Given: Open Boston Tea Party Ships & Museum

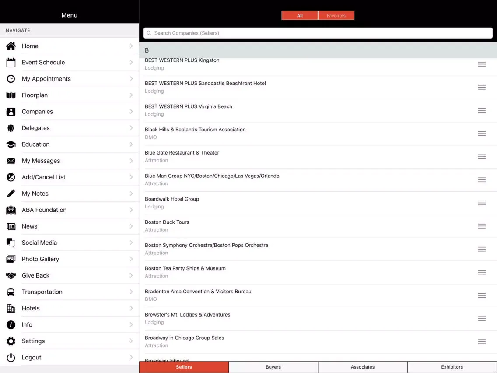Looking at the screenshot, I should coord(318,272).
